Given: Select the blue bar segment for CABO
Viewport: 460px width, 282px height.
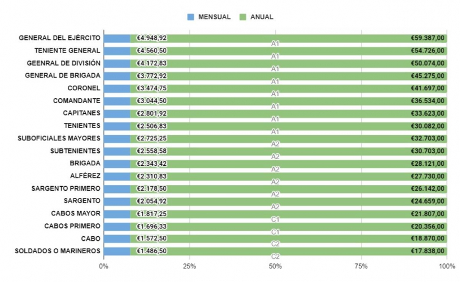Looking at the screenshot, I should pos(117,239).
